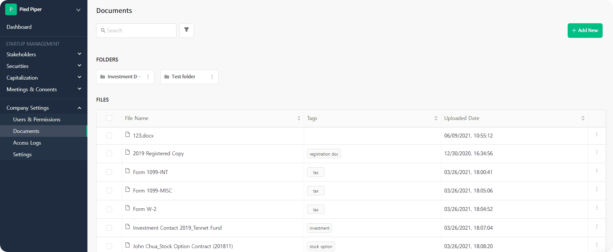Collapse the Company Settings section
This screenshot has width=613, height=252.
(44, 108)
